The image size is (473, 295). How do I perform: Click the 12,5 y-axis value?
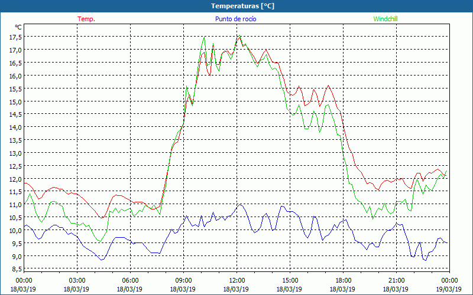click(16, 166)
